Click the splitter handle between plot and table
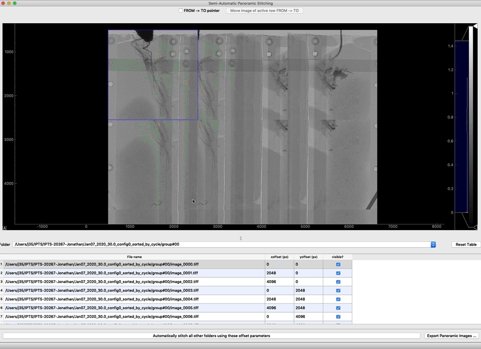Screen dimensions: 481x349 (240, 238)
